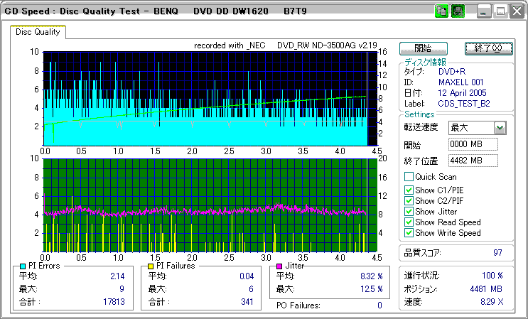This screenshot has width=528, height=319.
Task: Close the Disc Quality Test window
Action: pos(515,11)
